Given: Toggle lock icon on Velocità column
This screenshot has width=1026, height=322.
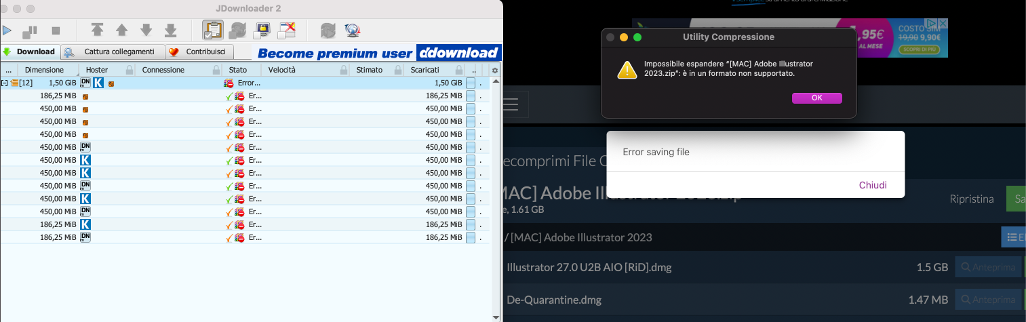Looking at the screenshot, I should (x=343, y=70).
